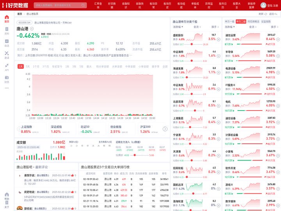Add 盛航股份 using its plus icon
This screenshot has width=281, height=211.
[219, 39]
